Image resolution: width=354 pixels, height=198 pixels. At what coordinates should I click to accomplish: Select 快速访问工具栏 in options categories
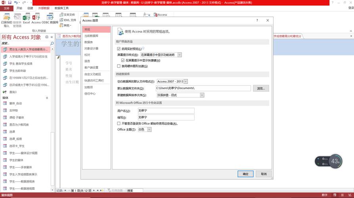point(96,80)
